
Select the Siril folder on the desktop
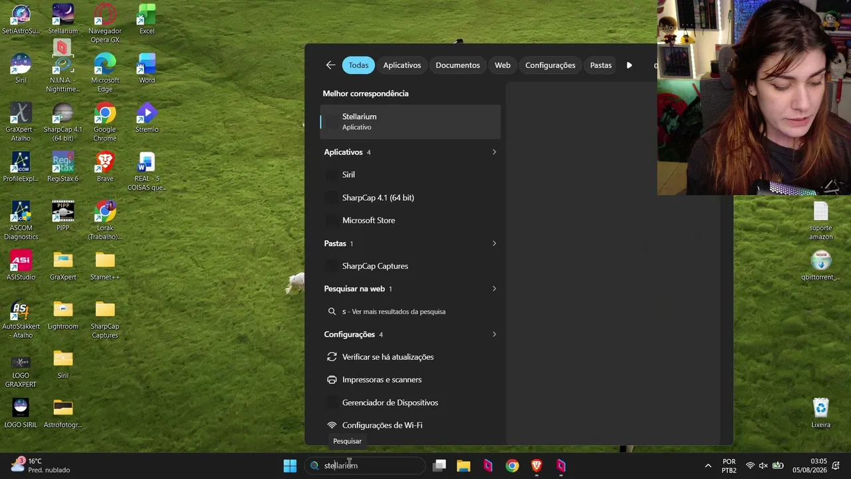(x=63, y=364)
